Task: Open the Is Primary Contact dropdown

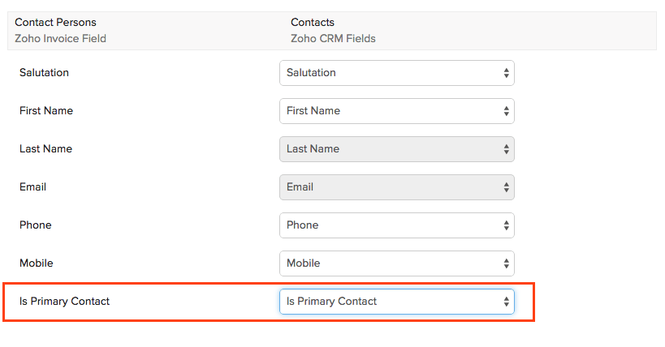Action: (396, 302)
